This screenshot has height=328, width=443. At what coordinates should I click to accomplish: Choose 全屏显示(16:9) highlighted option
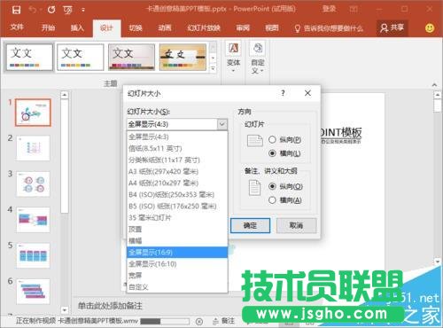177,252
